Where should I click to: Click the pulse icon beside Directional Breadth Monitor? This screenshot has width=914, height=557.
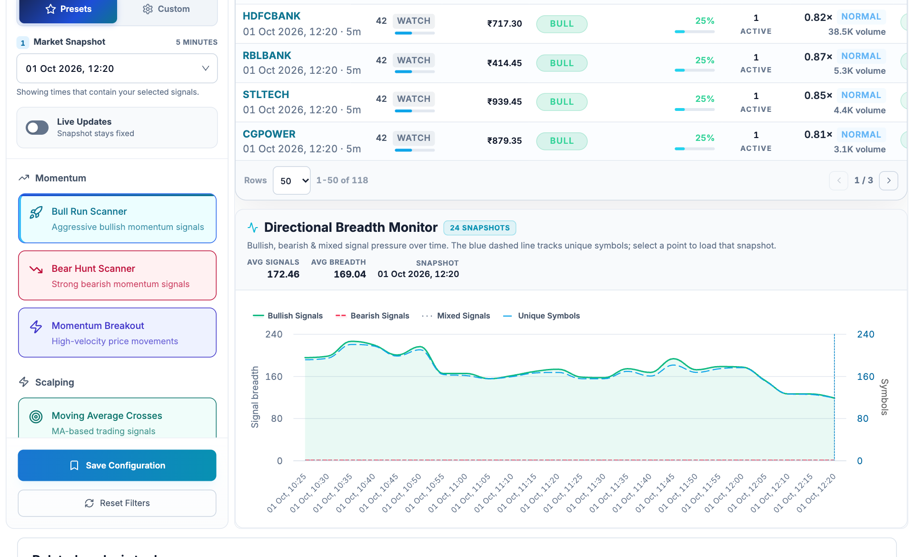pyautogui.click(x=253, y=228)
